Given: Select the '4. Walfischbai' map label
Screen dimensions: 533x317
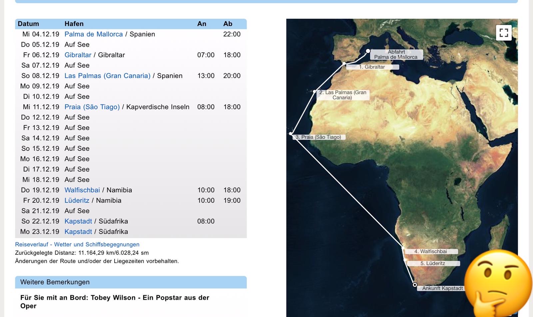Looking at the screenshot, I should pyautogui.click(x=430, y=251).
